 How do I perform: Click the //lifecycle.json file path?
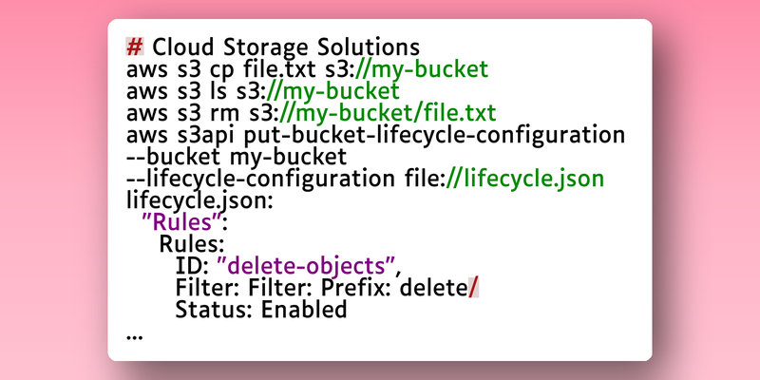525,180
